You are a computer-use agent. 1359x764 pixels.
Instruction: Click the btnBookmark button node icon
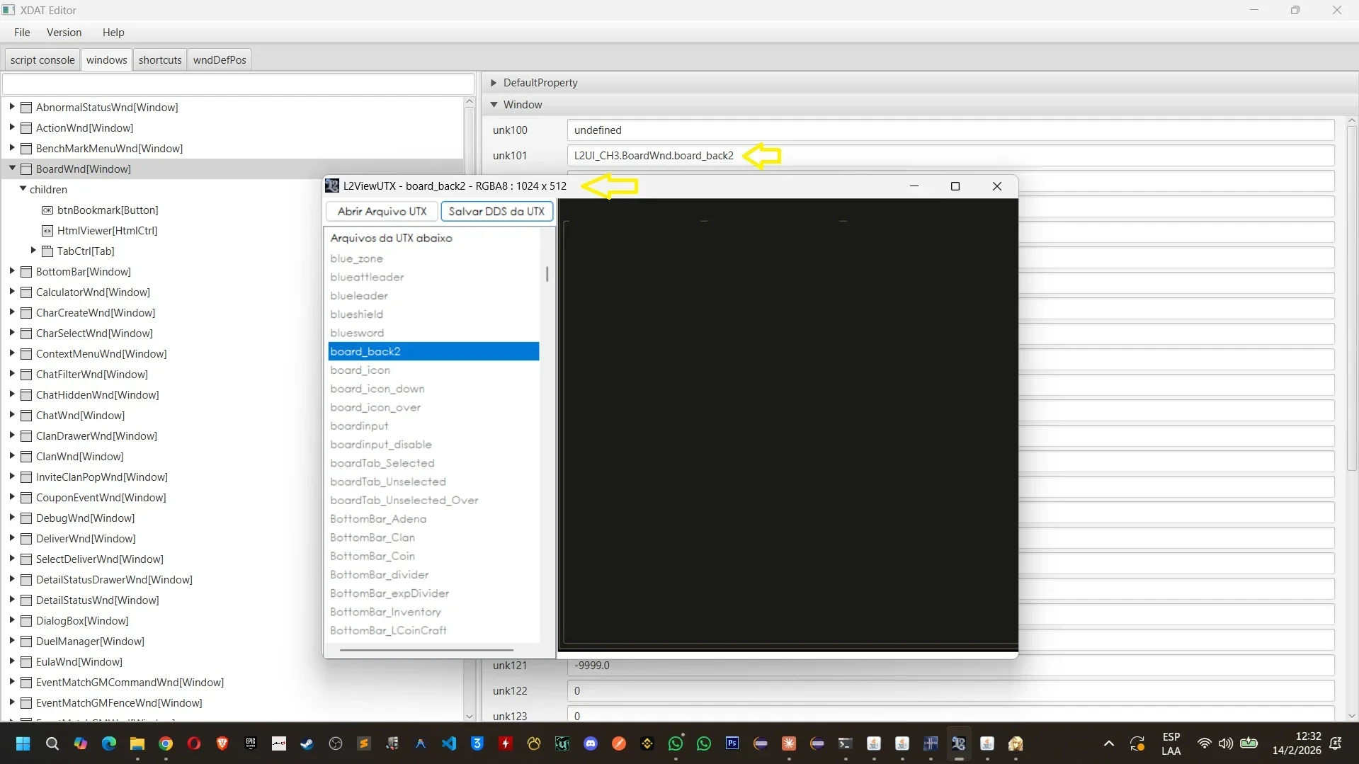47,210
